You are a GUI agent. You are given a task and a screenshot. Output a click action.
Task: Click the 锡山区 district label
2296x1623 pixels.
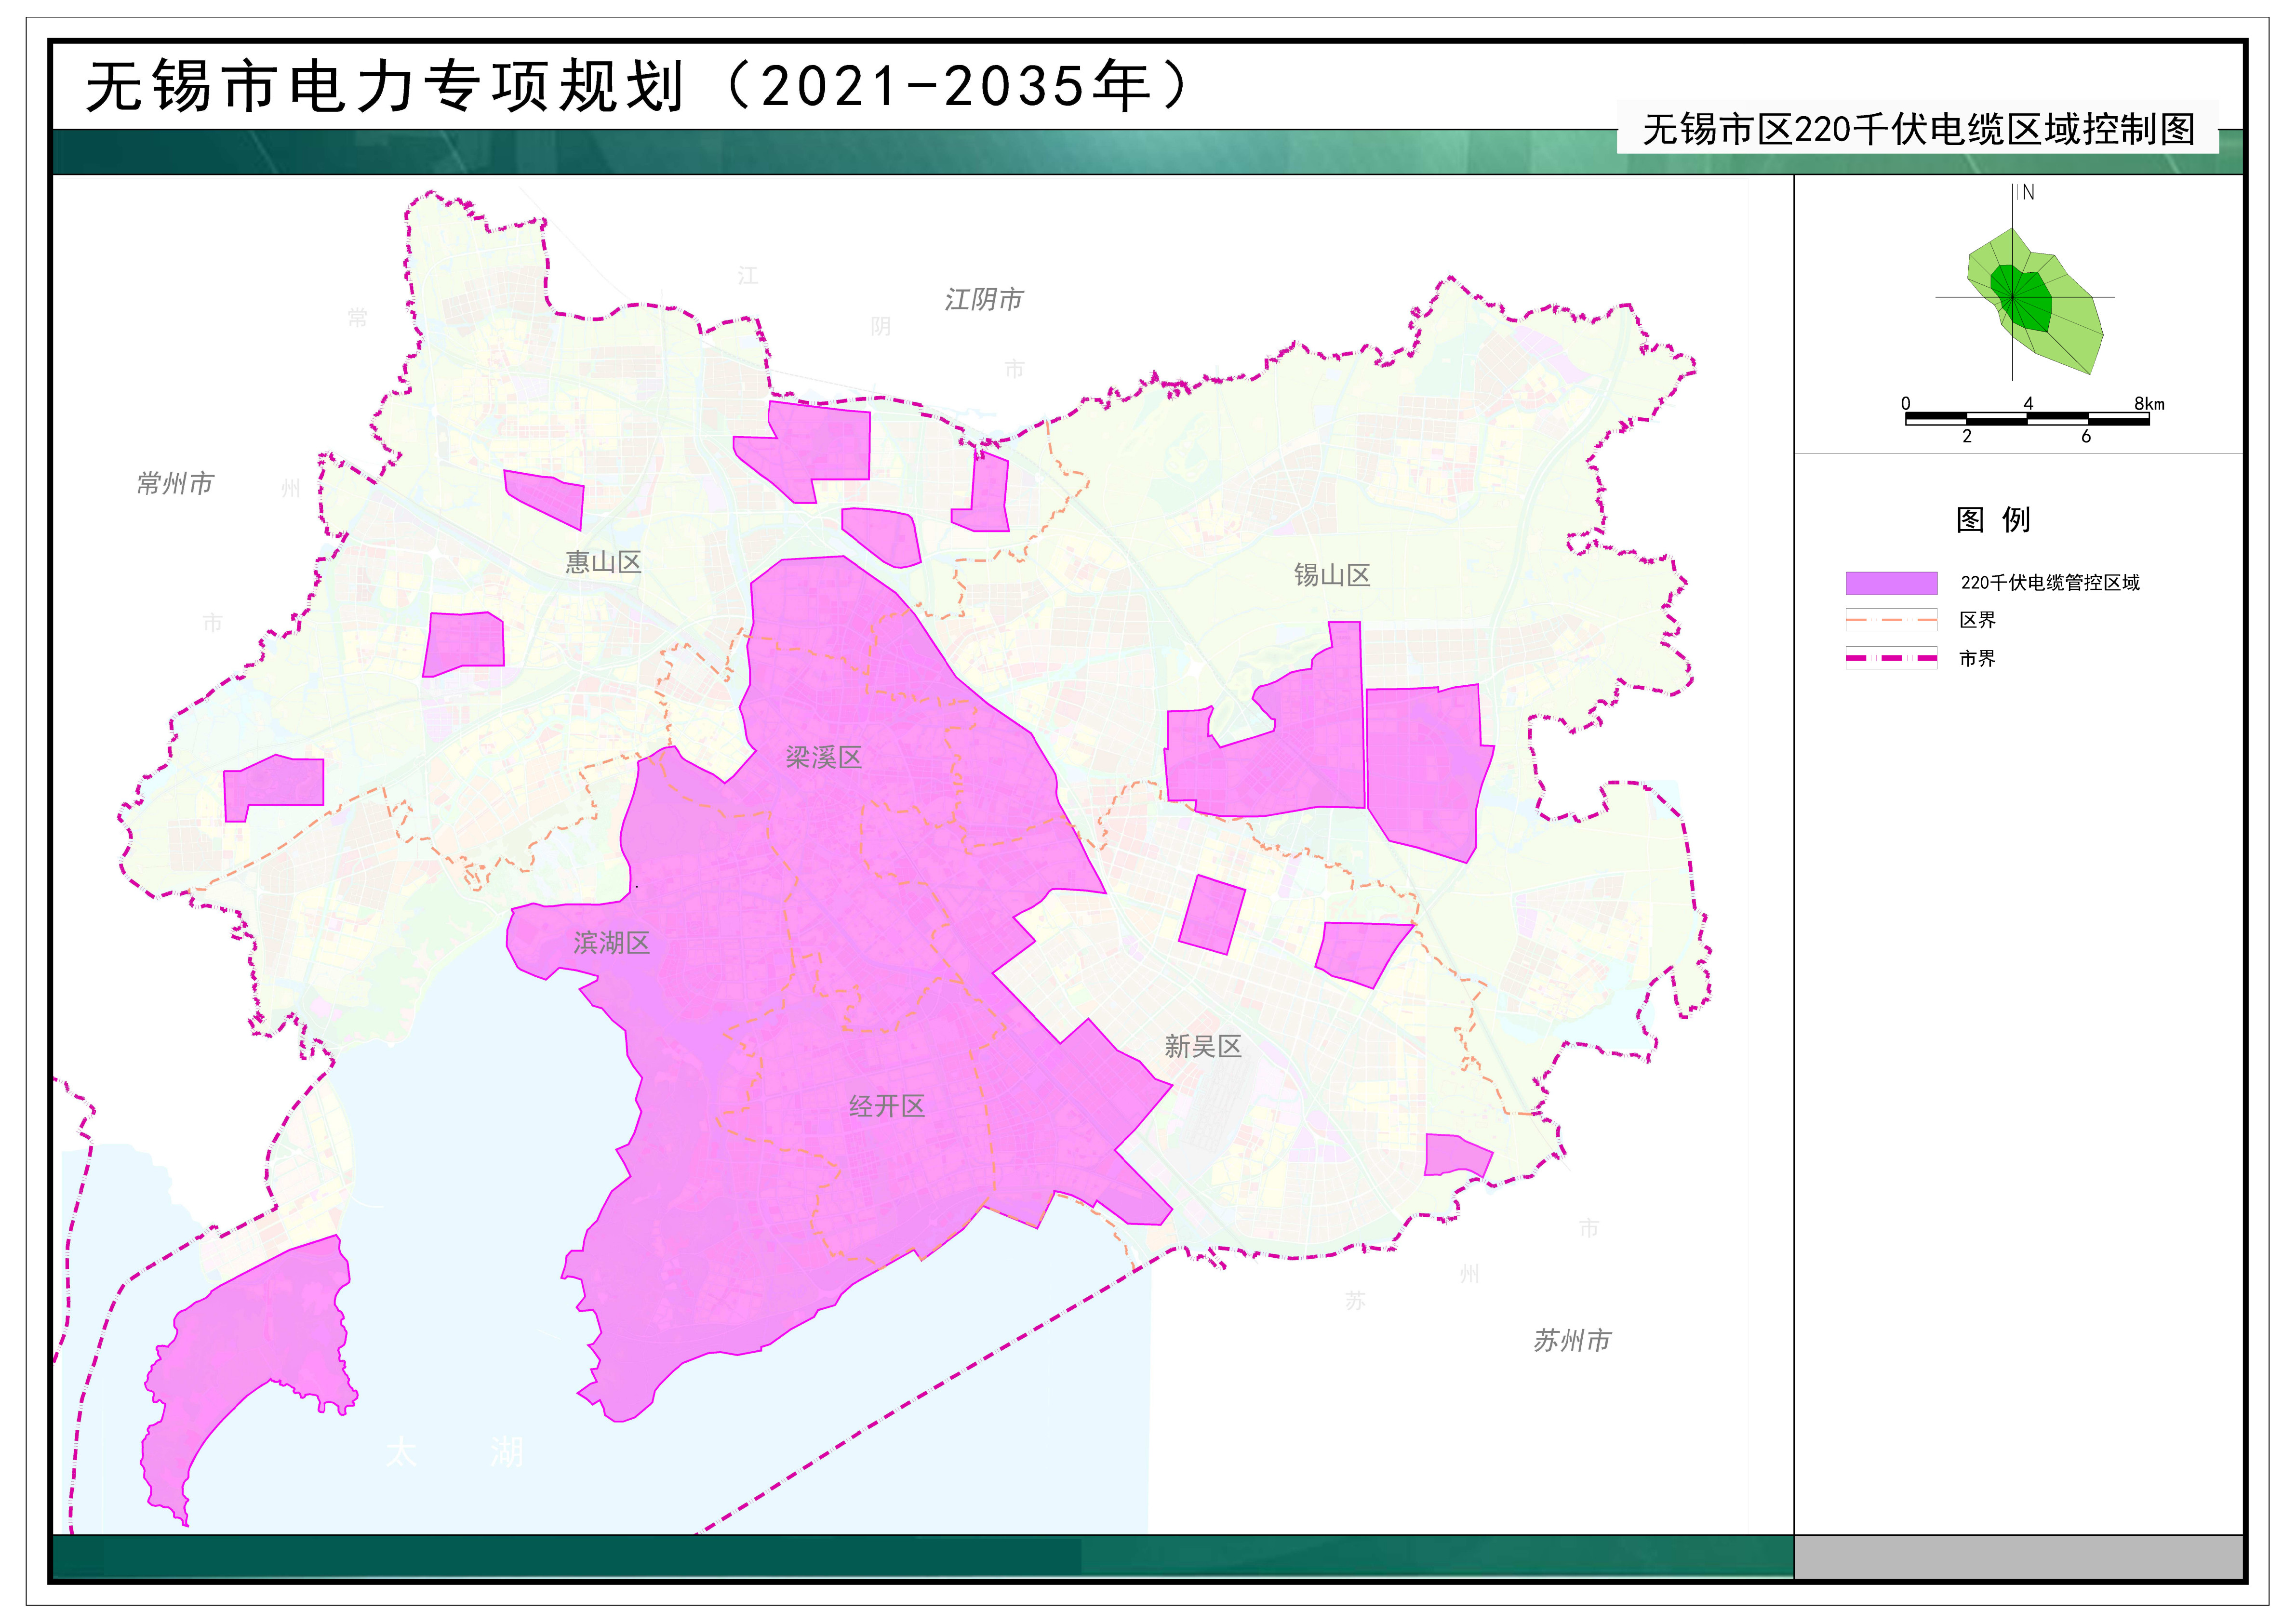[x=1332, y=576]
